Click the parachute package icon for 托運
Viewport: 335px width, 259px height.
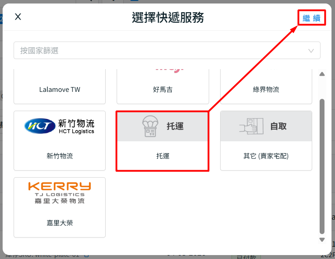pyautogui.click(x=150, y=126)
